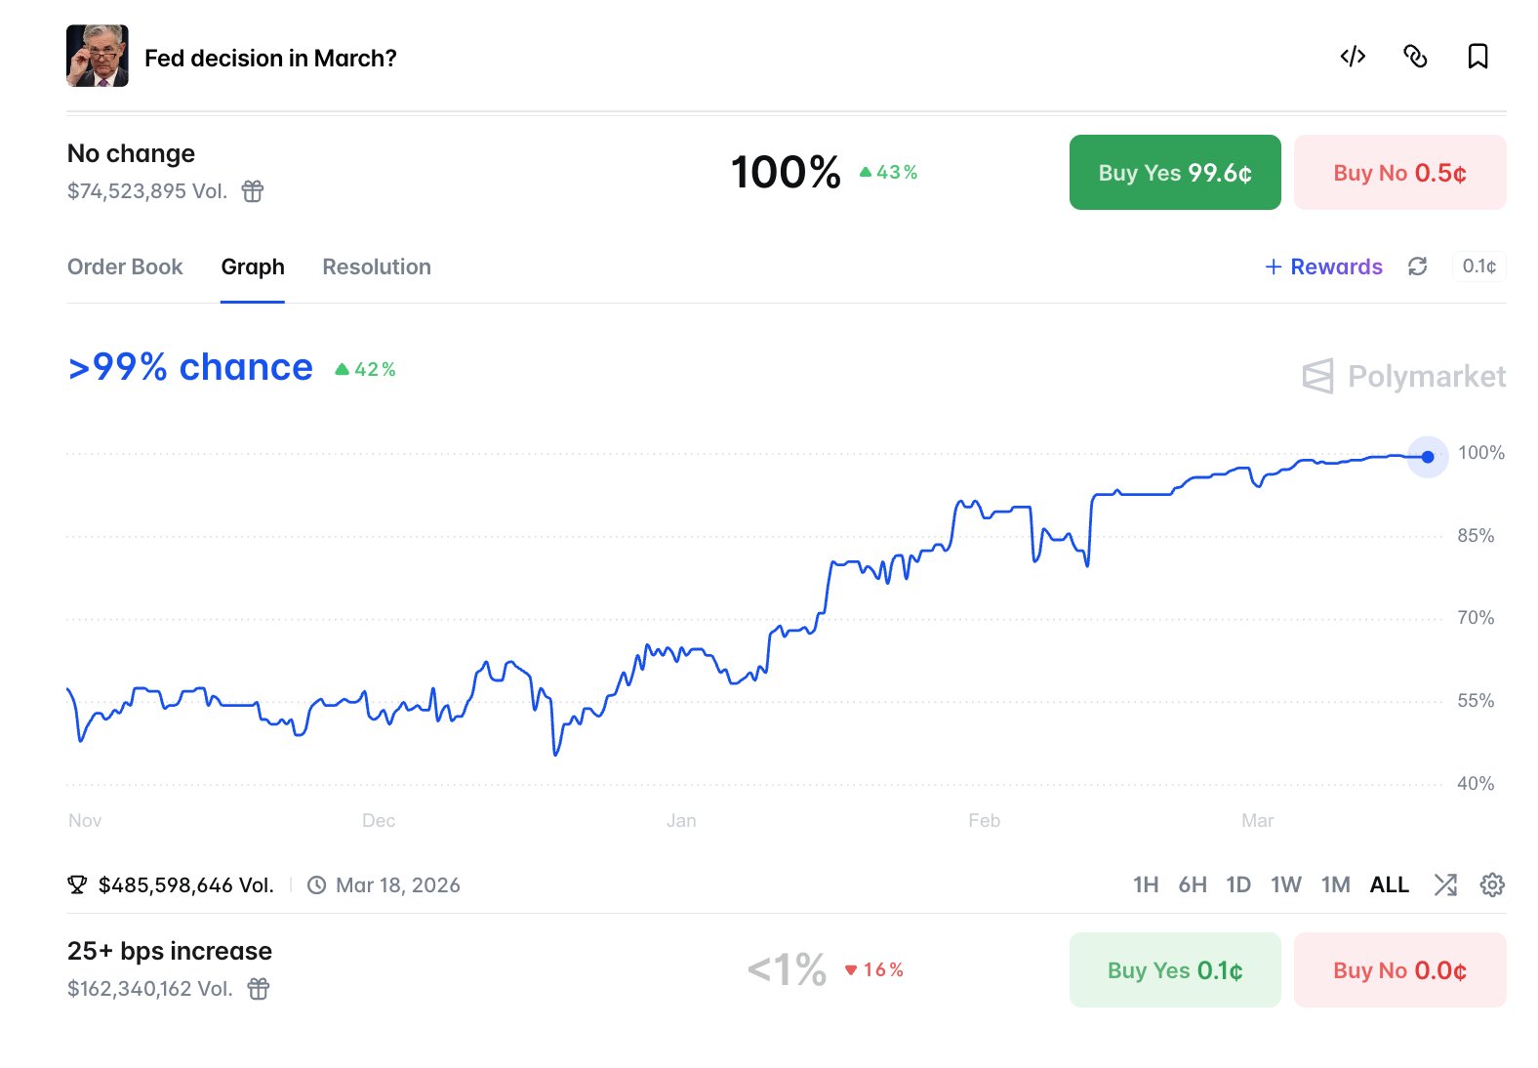Bookmark the Fed decision market

pos(1477,57)
